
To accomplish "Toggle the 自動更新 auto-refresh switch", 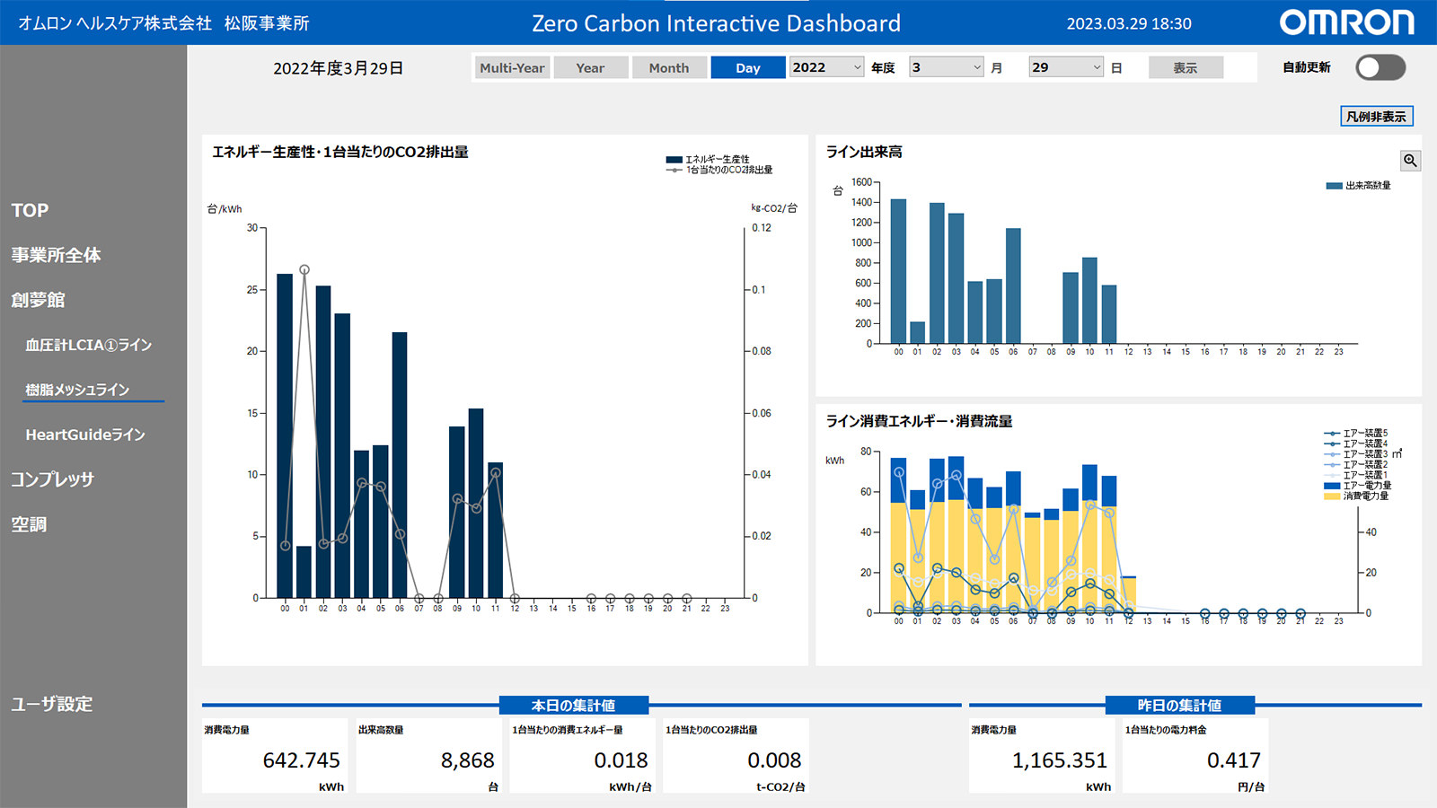I will [x=1380, y=67].
